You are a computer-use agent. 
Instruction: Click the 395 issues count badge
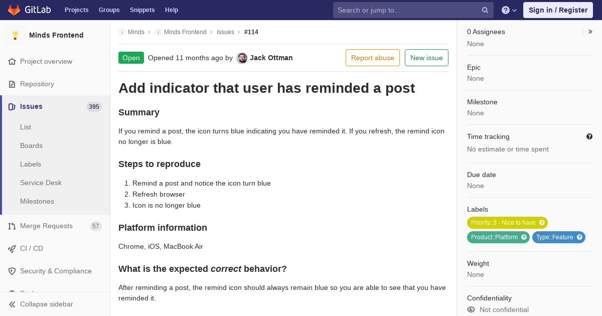[x=94, y=106]
